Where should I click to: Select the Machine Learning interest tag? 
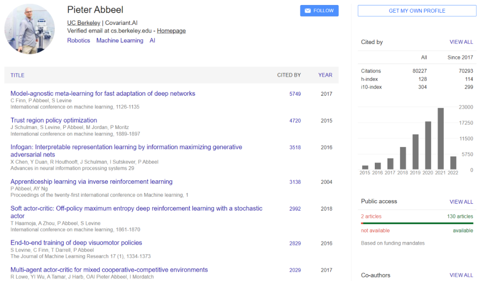click(120, 40)
